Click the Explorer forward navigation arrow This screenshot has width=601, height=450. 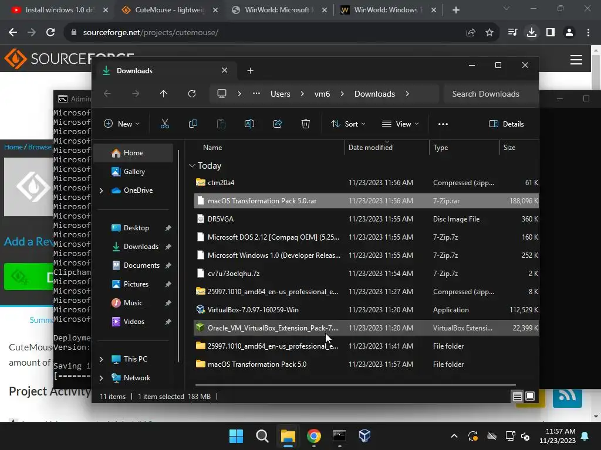[x=136, y=94]
